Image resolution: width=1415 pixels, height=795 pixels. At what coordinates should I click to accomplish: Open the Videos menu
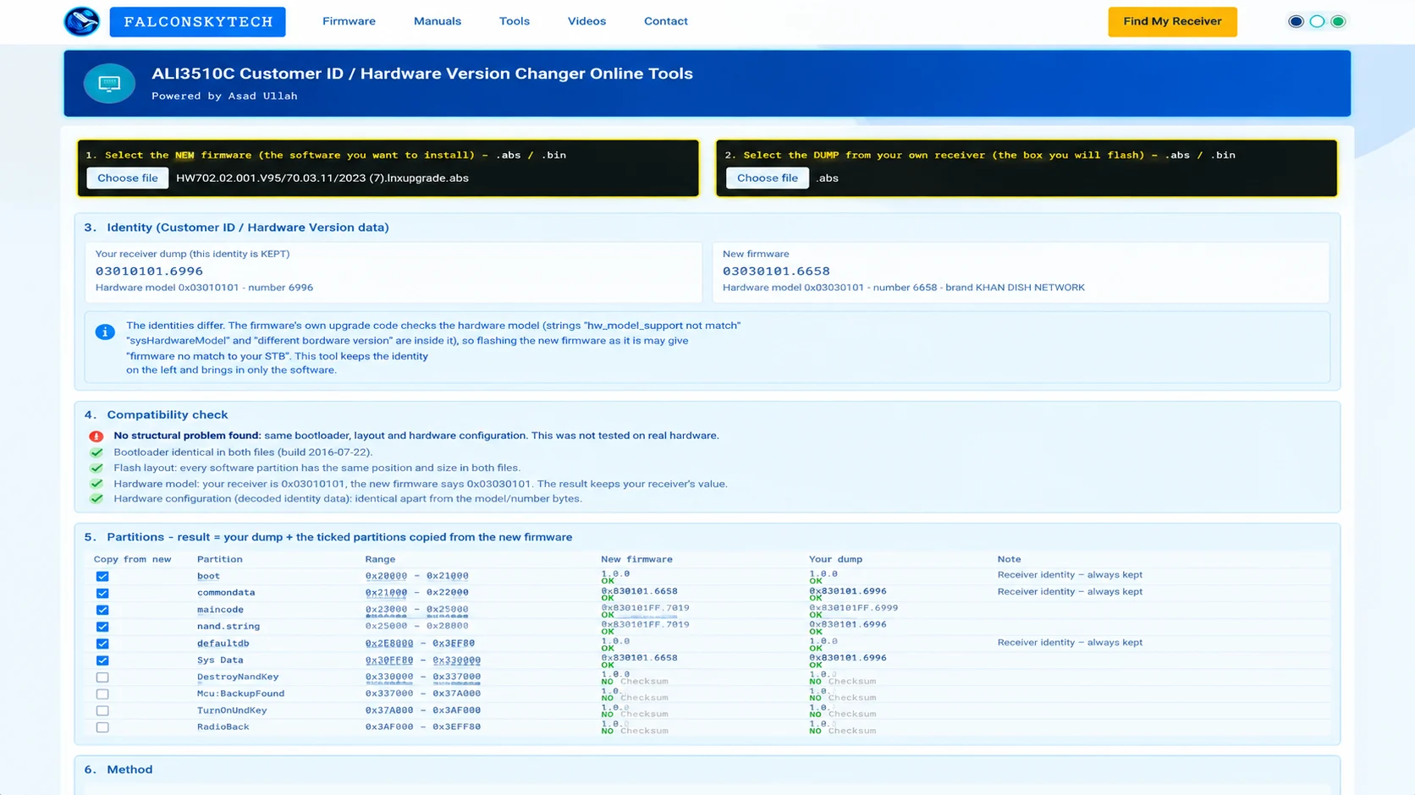click(586, 21)
